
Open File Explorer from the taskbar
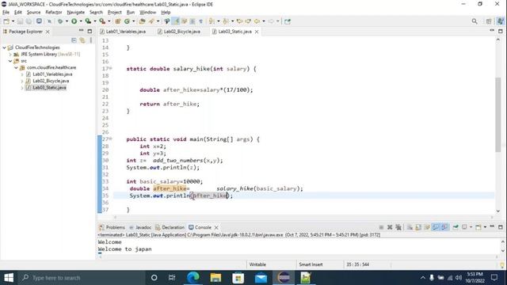pyautogui.click(x=215, y=278)
